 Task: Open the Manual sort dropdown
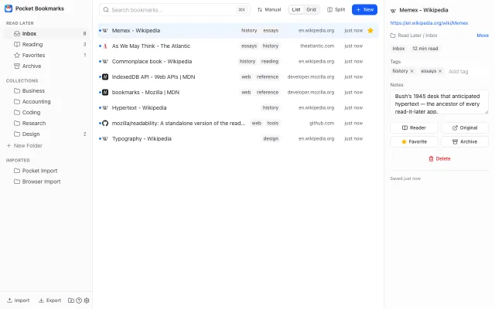pos(269,10)
